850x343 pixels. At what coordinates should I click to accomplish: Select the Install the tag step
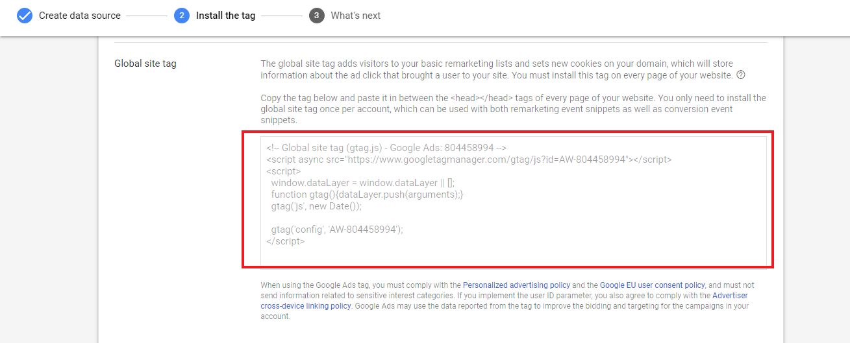coord(225,16)
